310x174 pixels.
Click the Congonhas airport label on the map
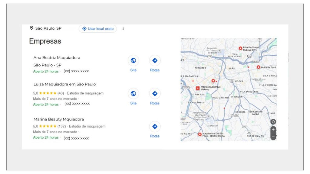coord(199,116)
